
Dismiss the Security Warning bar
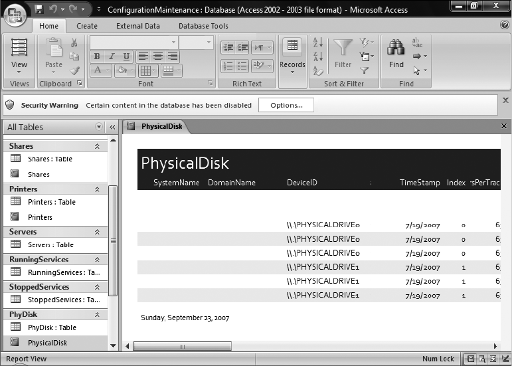click(505, 100)
